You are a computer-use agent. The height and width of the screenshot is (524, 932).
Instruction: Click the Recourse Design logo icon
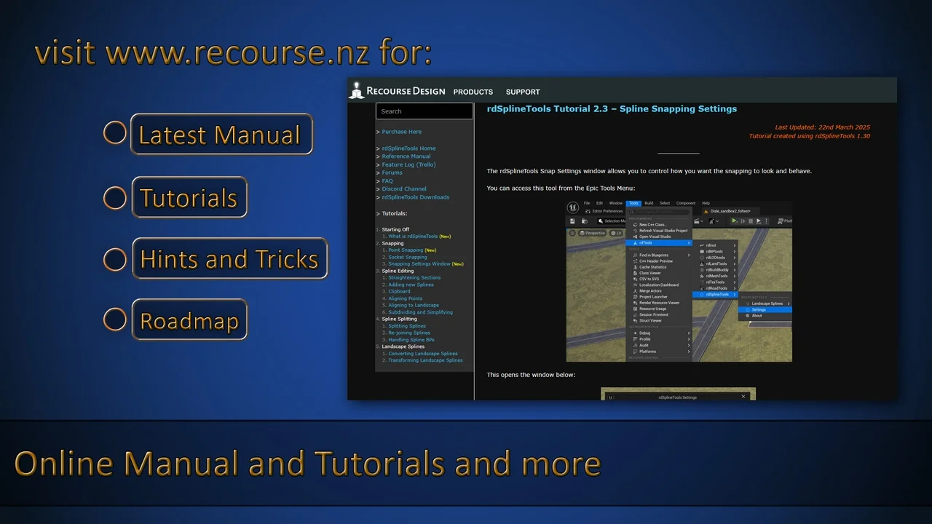pos(356,91)
